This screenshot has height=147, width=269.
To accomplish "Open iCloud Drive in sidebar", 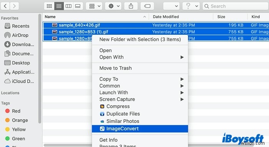I will point(19,82).
